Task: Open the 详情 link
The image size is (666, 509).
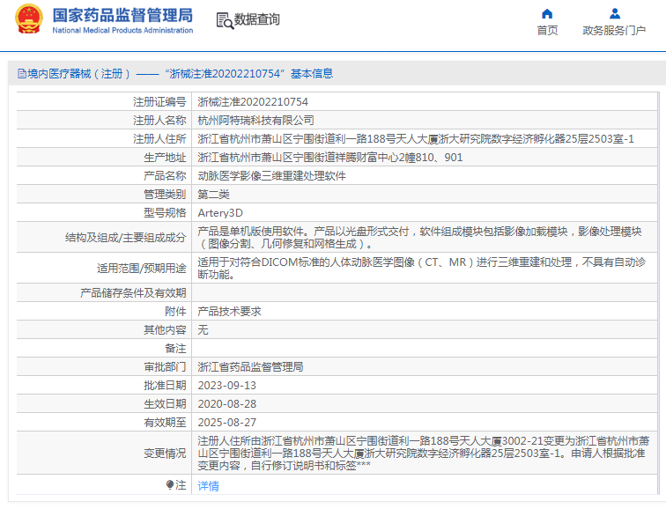Action: pos(209,485)
